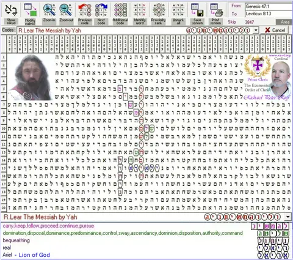This screenshot has height=260, width=293.
Task: Open the Modify matrix tool icon
Action: [30, 10]
